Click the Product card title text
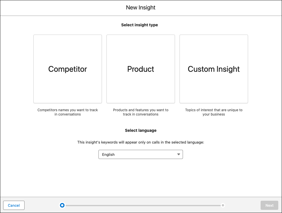This screenshot has width=282, height=213. click(140, 69)
